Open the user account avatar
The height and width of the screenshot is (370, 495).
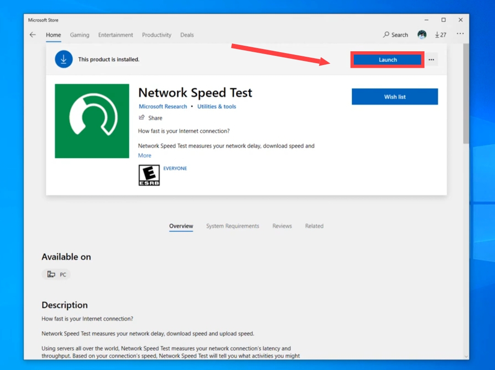pos(422,34)
